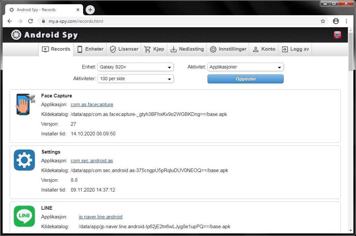Viewport: 356px width, 236px height.
Task: View site info via the padlock icon
Action: point(43,21)
